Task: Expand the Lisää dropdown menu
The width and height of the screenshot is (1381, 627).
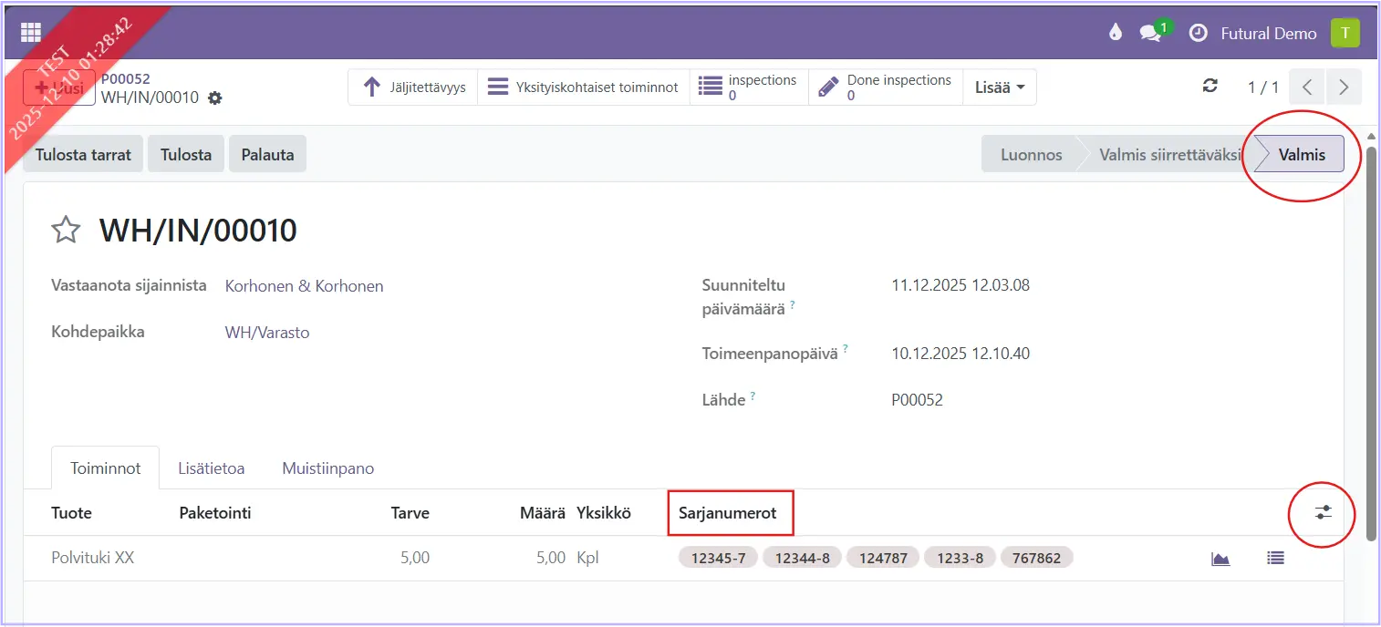Action: tap(1000, 87)
